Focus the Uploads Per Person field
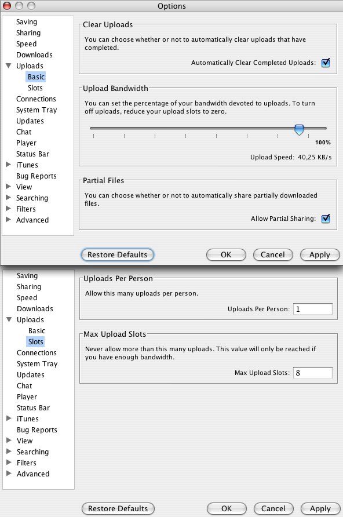Image resolution: width=343 pixels, height=517 pixels. click(x=313, y=309)
